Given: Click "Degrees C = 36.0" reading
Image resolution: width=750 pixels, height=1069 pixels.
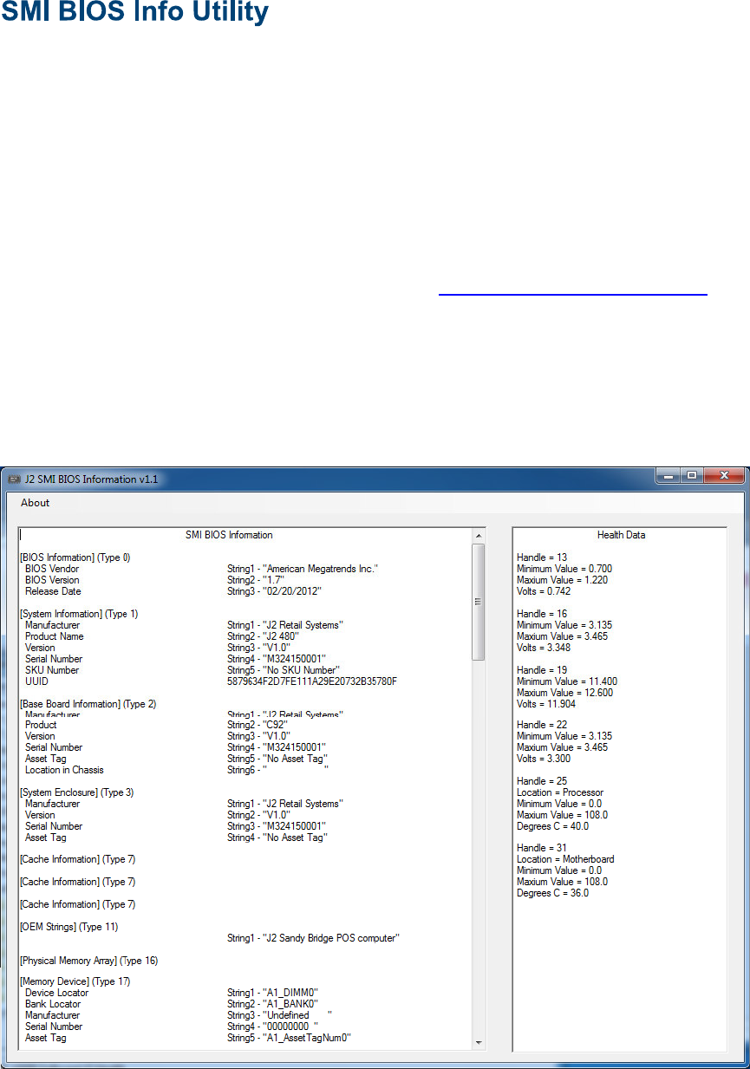Looking at the screenshot, I should tap(552, 893).
